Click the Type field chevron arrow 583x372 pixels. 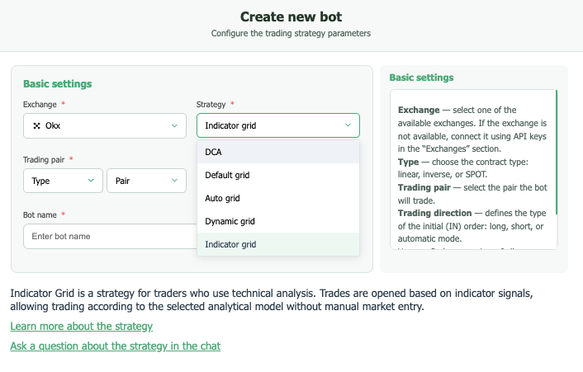[90, 181]
